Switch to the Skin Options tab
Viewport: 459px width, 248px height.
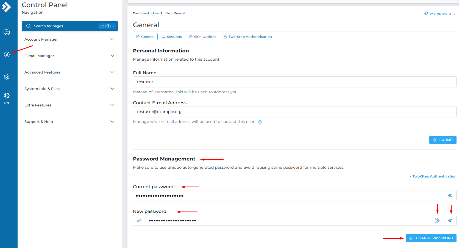point(202,37)
